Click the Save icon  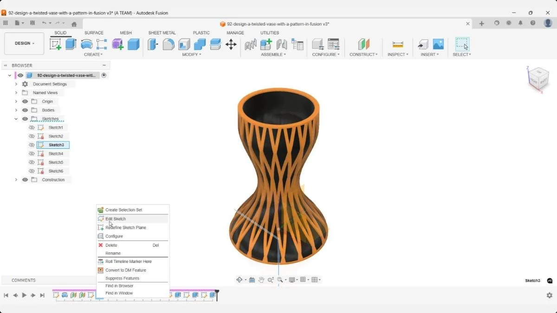(32, 23)
